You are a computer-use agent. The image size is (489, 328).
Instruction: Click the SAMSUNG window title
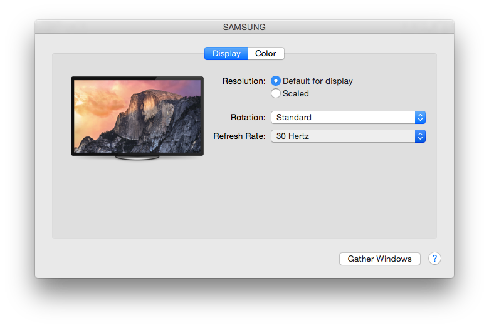click(x=244, y=27)
